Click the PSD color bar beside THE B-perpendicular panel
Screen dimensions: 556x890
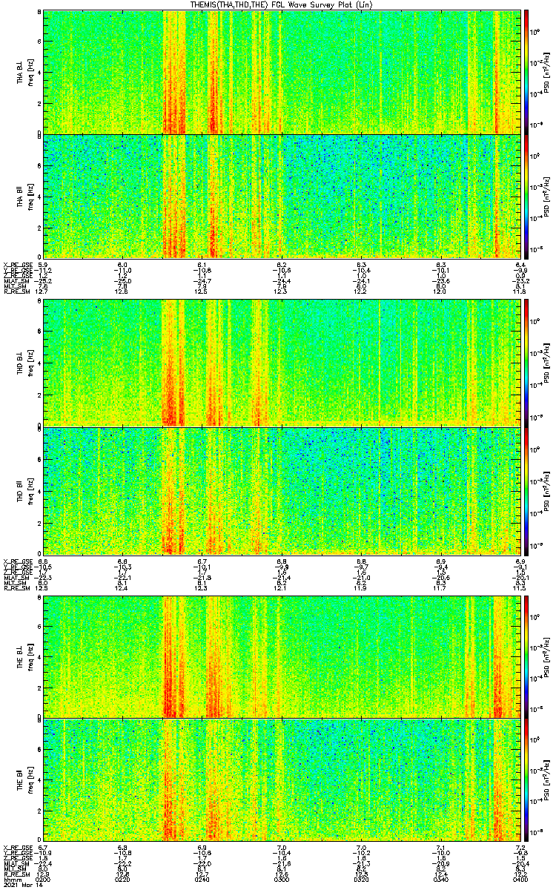(527, 656)
